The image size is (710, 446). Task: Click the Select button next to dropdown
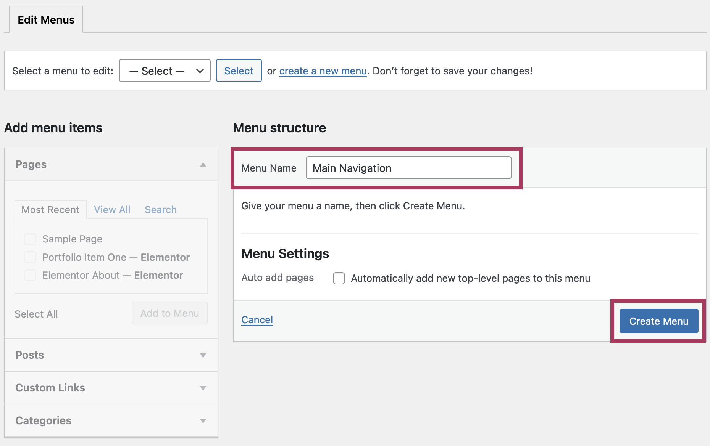(x=239, y=71)
